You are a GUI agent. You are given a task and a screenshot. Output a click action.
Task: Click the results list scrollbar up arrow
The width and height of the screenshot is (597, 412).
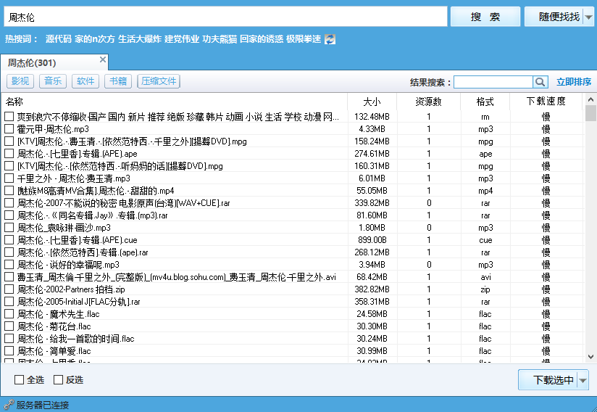590,99
